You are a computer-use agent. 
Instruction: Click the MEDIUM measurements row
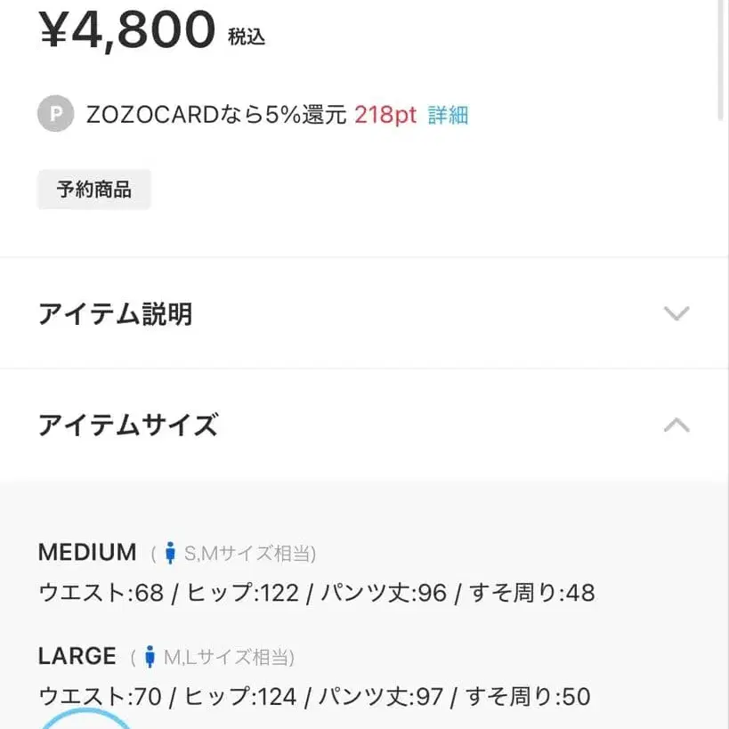point(316,592)
